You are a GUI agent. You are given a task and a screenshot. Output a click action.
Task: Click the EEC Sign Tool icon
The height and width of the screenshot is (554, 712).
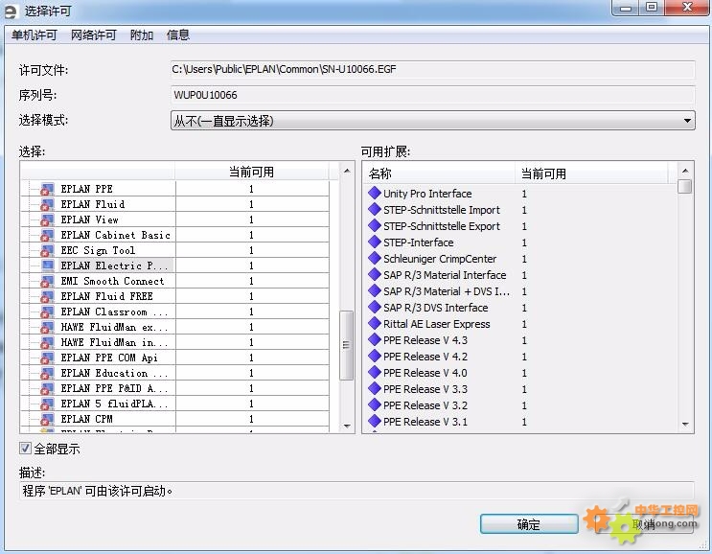point(47,251)
